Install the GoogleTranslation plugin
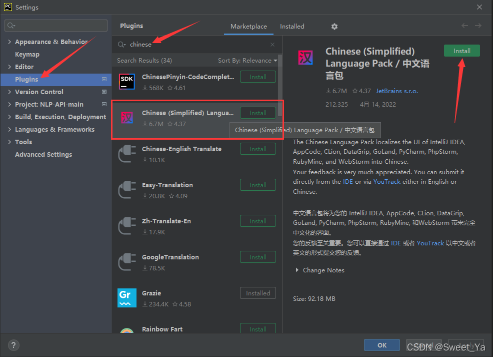 pyautogui.click(x=258, y=257)
